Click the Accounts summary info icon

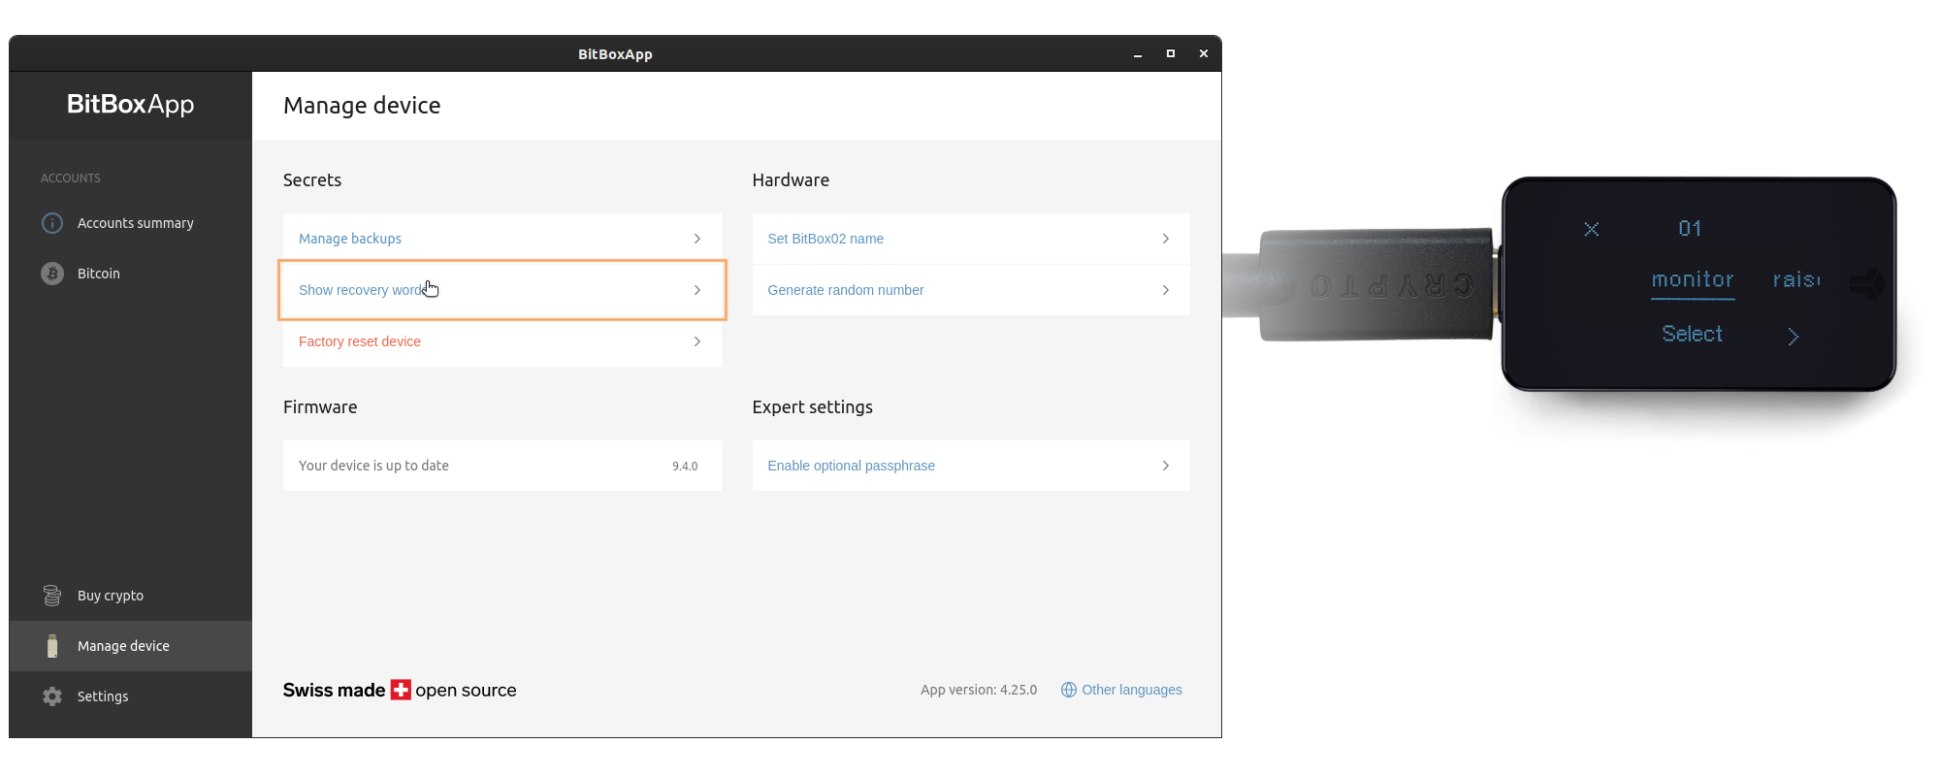coord(52,223)
